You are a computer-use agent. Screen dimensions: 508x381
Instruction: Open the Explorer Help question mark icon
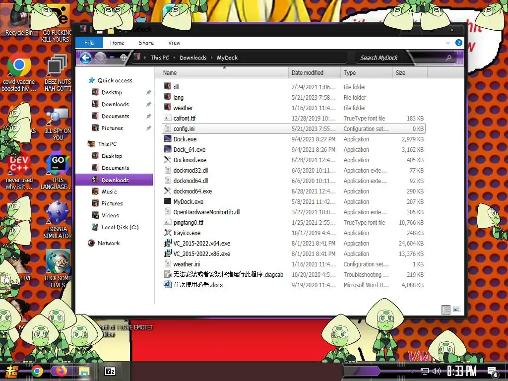coord(459,43)
